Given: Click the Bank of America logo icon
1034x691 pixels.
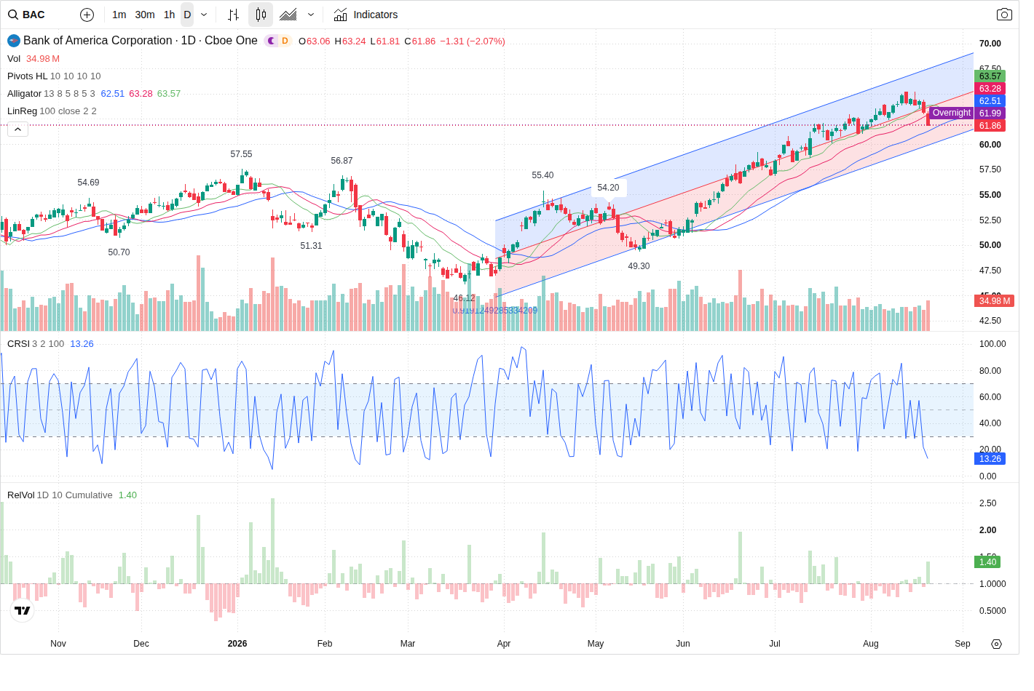Looking at the screenshot, I should click(x=14, y=41).
